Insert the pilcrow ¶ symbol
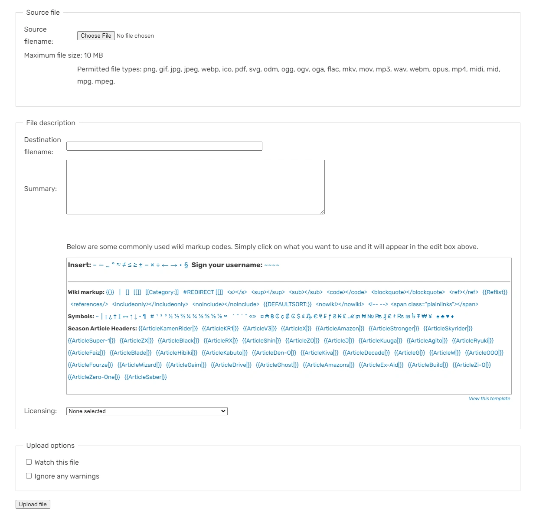 tap(144, 317)
